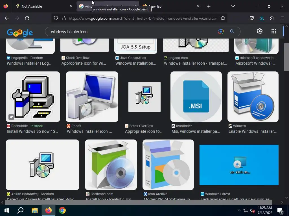Open the pngaaa.com pixelated installer image
The width and height of the screenshot is (289, 216).
tap(196, 45)
